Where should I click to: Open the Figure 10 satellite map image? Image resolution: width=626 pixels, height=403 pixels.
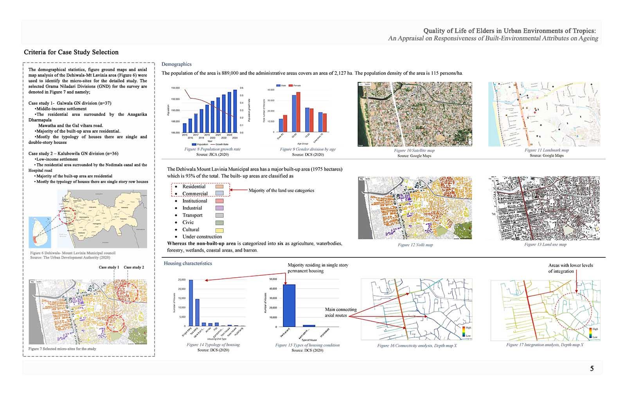415,114
